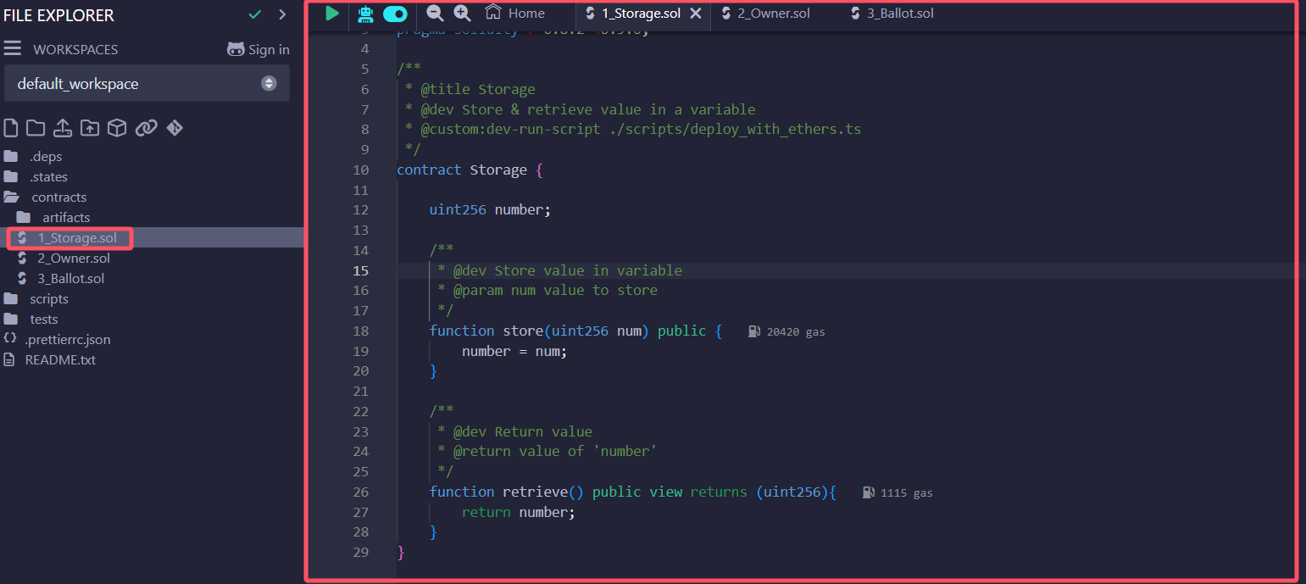This screenshot has width=1306, height=584.
Task: Open the Workspaces hamburger menu
Action: click(x=12, y=49)
